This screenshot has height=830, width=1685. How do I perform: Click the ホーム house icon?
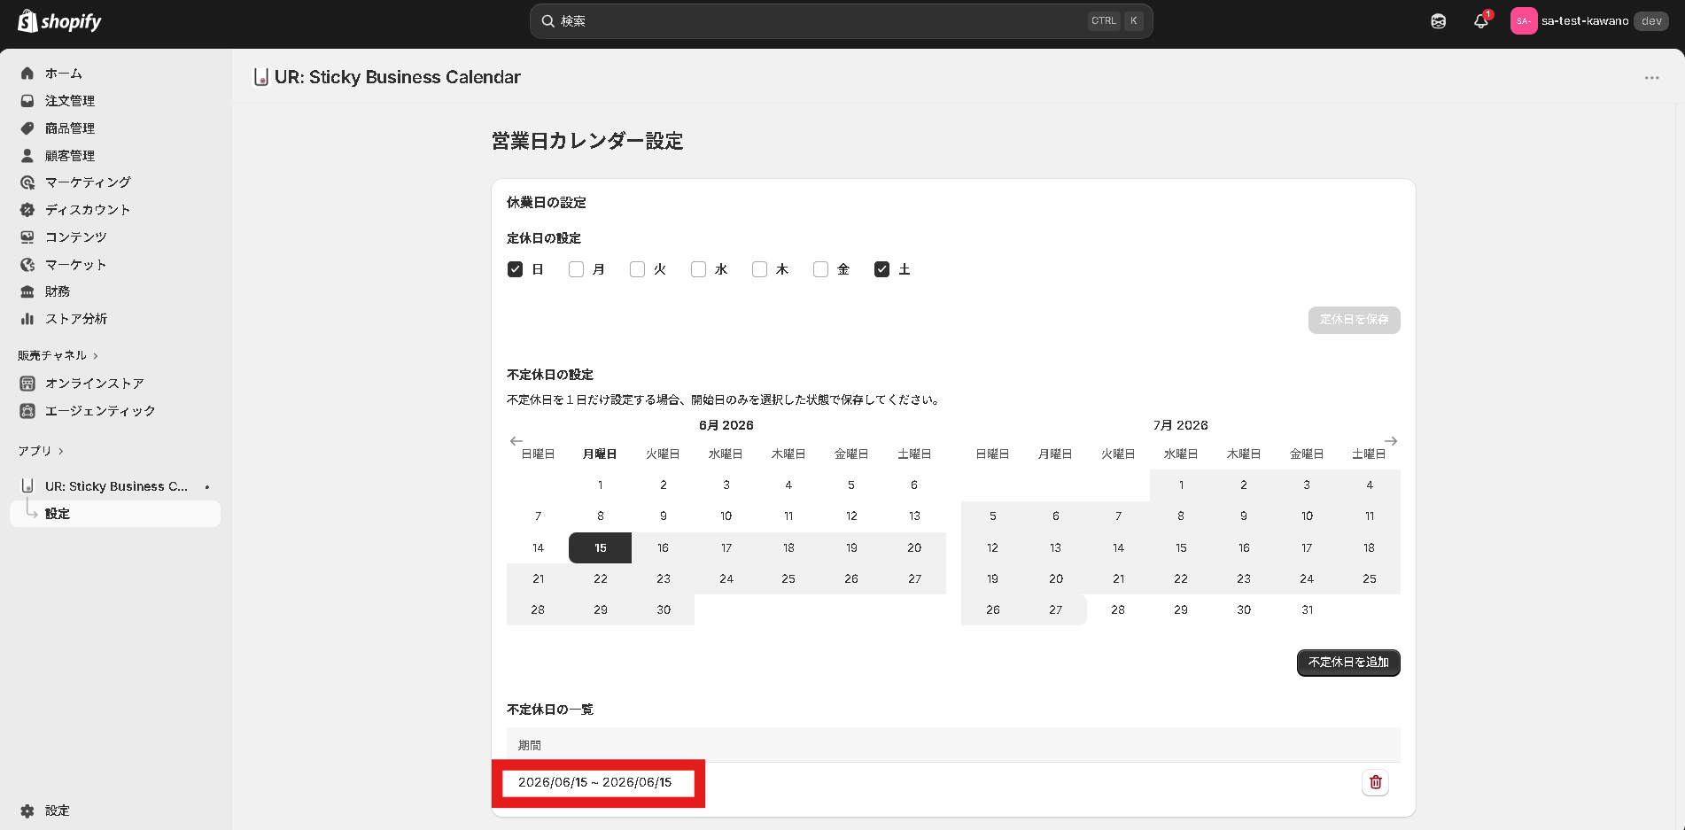[27, 74]
